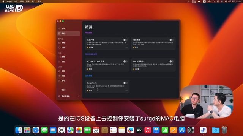The image size is (243, 136).
Task: Click the 系统代理 card title
Action: 90,40
